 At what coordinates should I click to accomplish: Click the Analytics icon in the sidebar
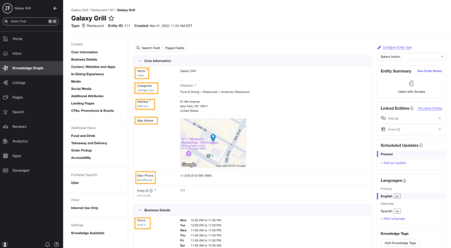pos(5,141)
